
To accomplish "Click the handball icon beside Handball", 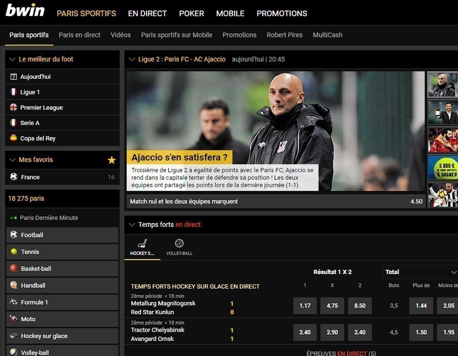I will click(x=14, y=285).
